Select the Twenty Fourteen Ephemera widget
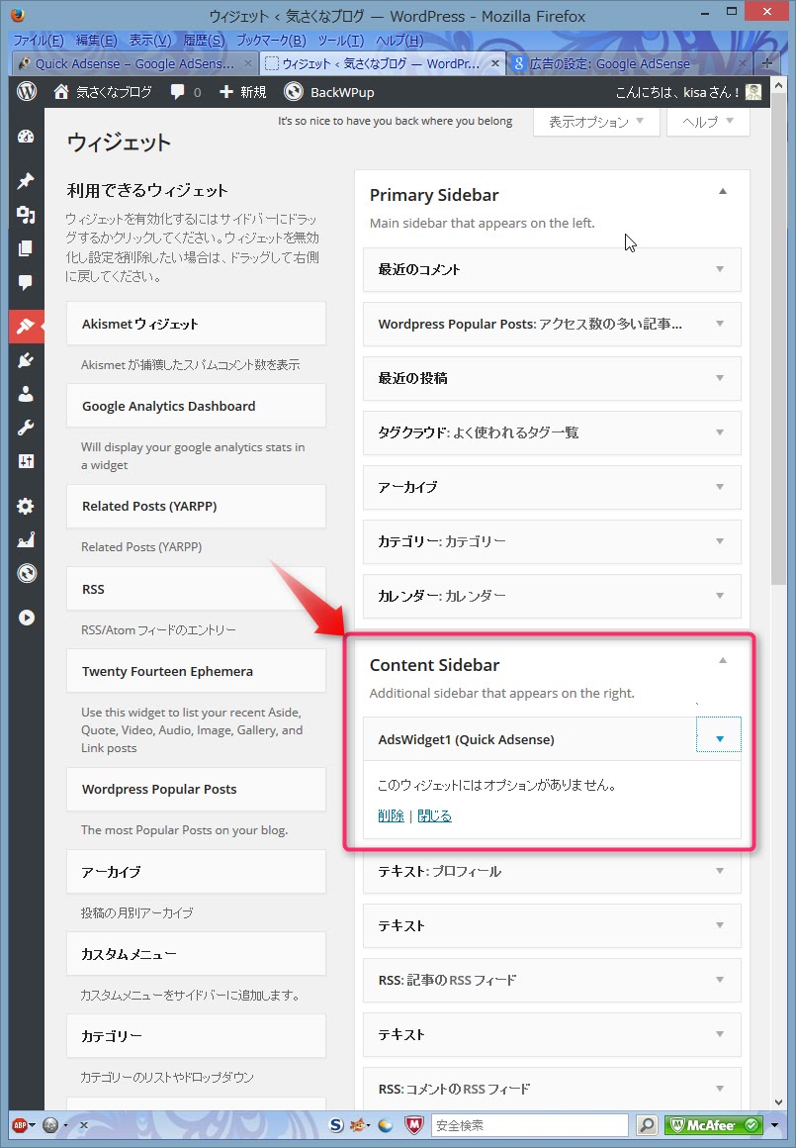This screenshot has height=1148, width=796. coord(196,671)
